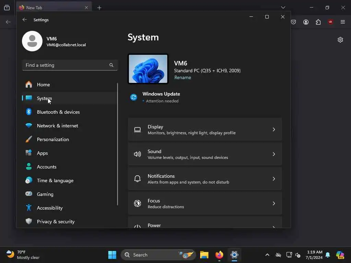351x263 pixels.
Task: Click the muted volume tray icon
Action: [298, 255]
